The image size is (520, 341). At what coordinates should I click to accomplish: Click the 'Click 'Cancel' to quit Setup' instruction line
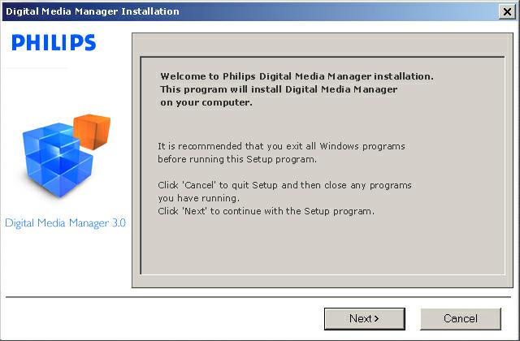(x=284, y=185)
